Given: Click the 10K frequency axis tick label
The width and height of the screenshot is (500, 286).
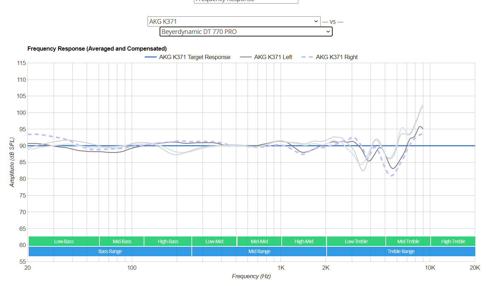Looking at the screenshot, I should click(430, 267).
